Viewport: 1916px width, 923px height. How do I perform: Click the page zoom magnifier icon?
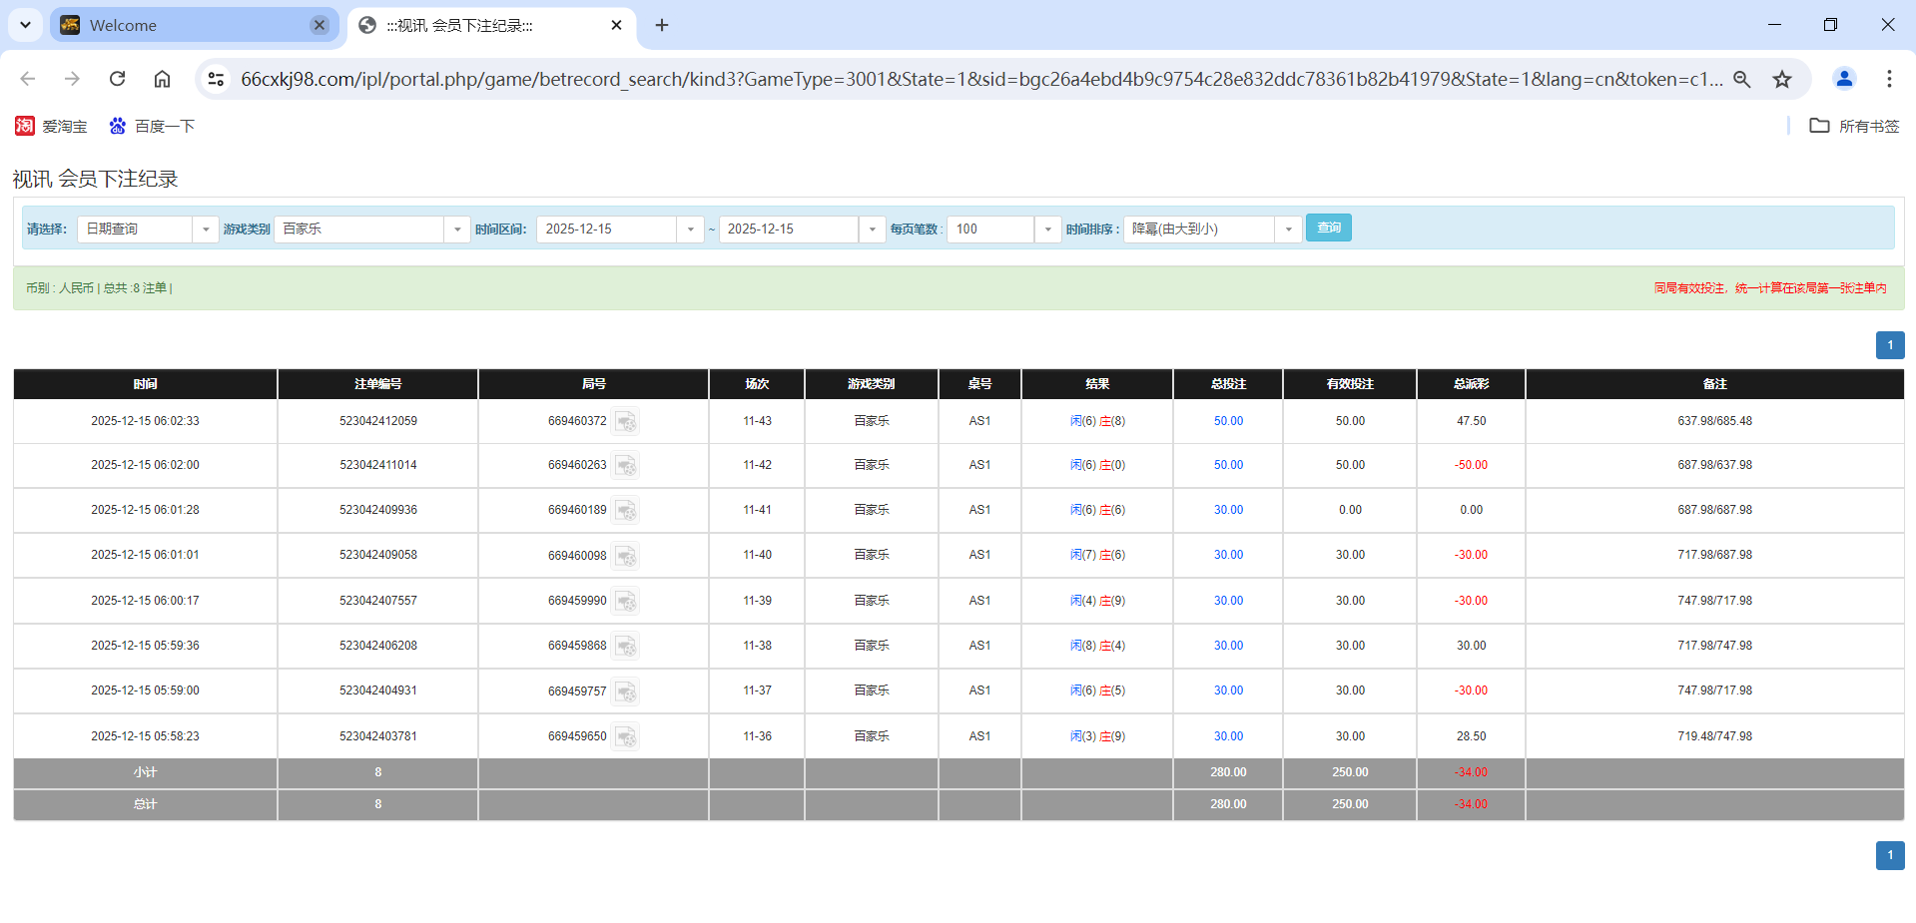click(1741, 79)
